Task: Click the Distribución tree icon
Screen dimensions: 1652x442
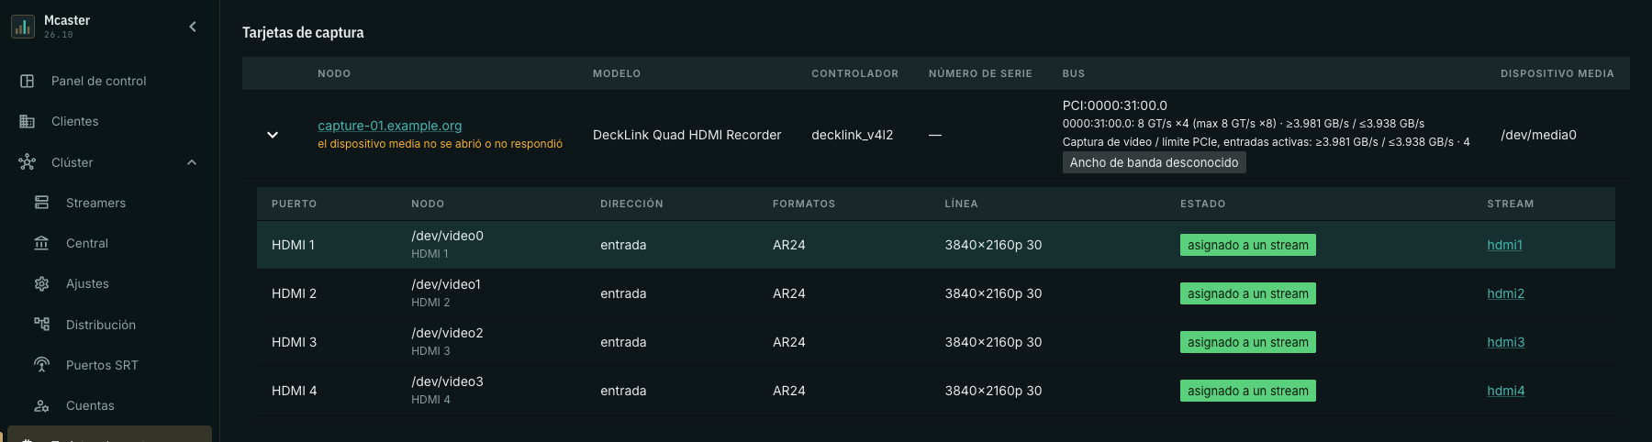Action: point(41,324)
